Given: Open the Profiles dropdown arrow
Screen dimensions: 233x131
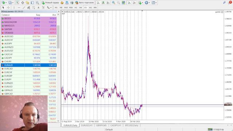Looking at the screenshot, I should point(13,3).
